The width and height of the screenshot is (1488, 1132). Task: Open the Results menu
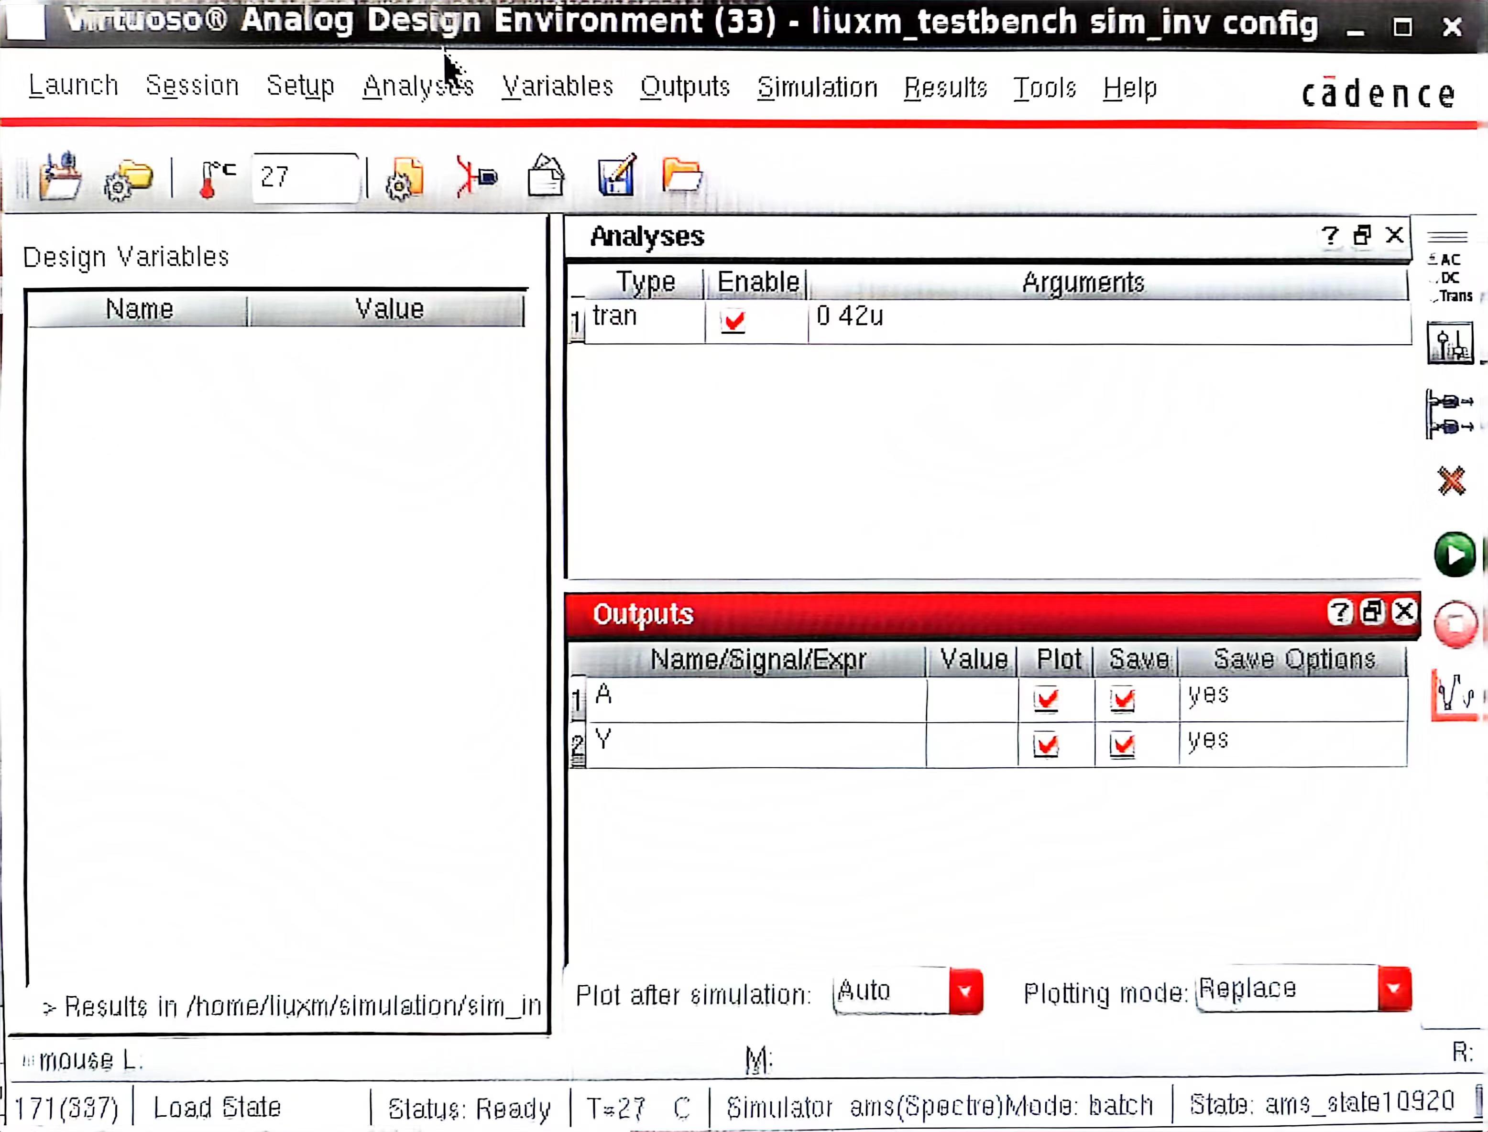tap(945, 87)
